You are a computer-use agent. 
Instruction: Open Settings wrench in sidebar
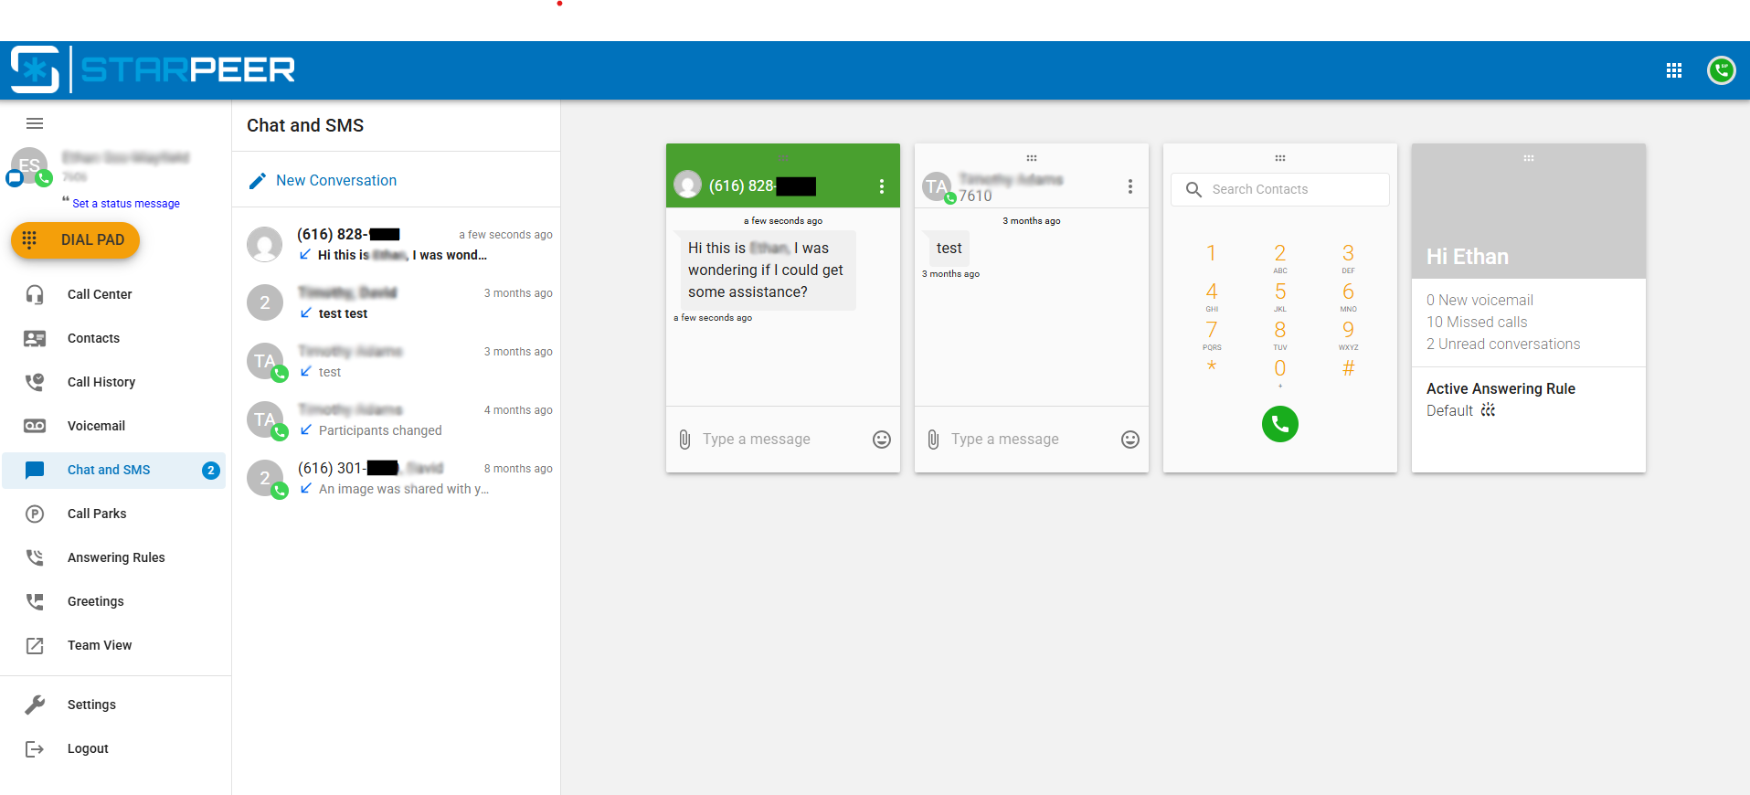pyautogui.click(x=35, y=705)
